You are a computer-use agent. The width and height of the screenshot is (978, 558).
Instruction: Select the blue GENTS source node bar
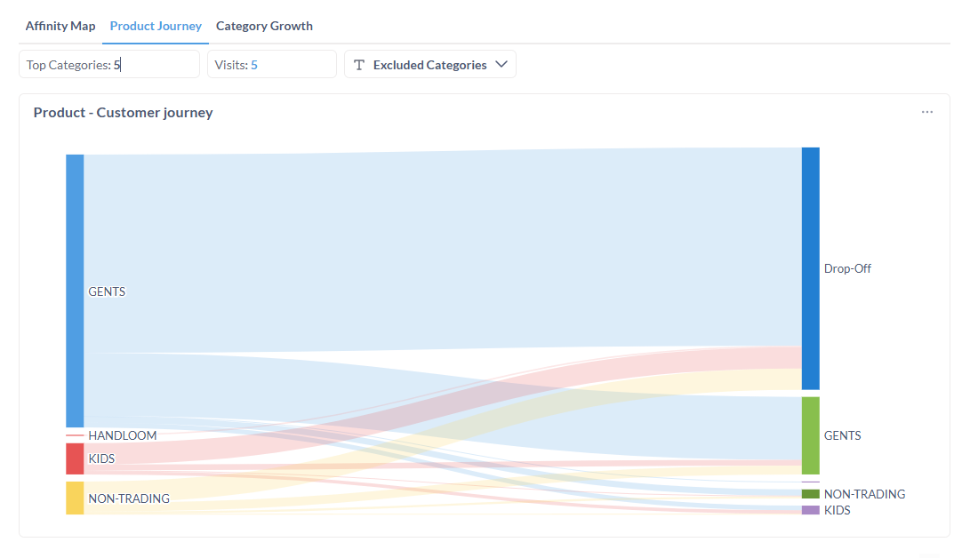[x=75, y=291]
